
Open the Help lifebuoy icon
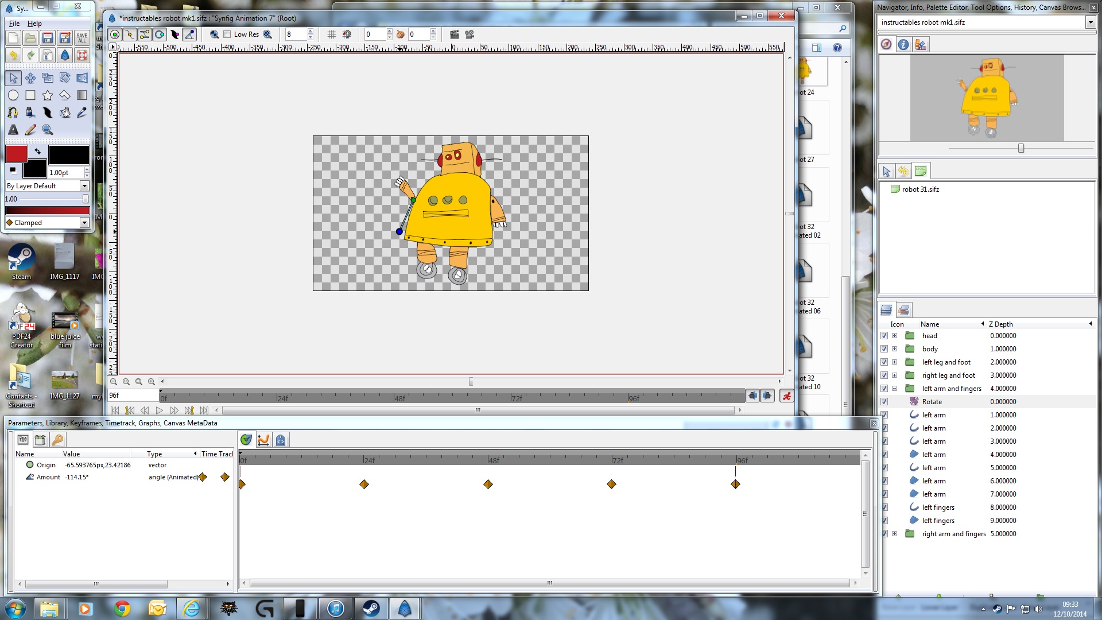82,55
